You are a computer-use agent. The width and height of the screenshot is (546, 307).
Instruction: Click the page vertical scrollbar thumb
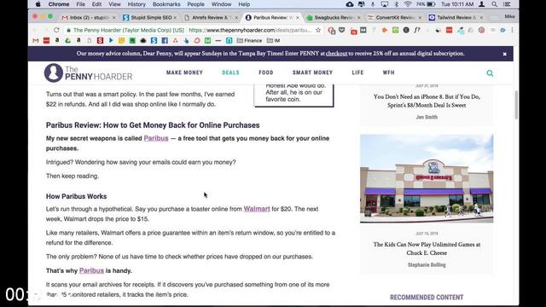pyautogui.click(x=516, y=104)
